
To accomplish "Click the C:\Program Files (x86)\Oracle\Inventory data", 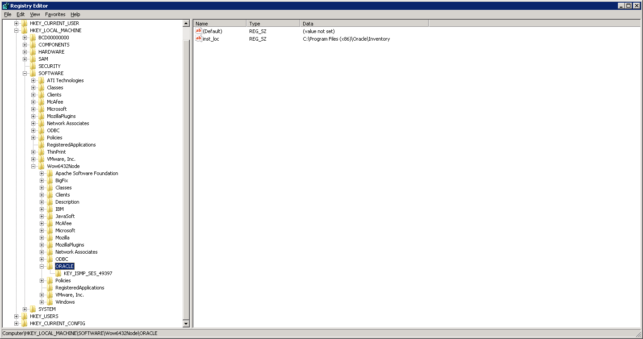I will (x=346, y=39).
